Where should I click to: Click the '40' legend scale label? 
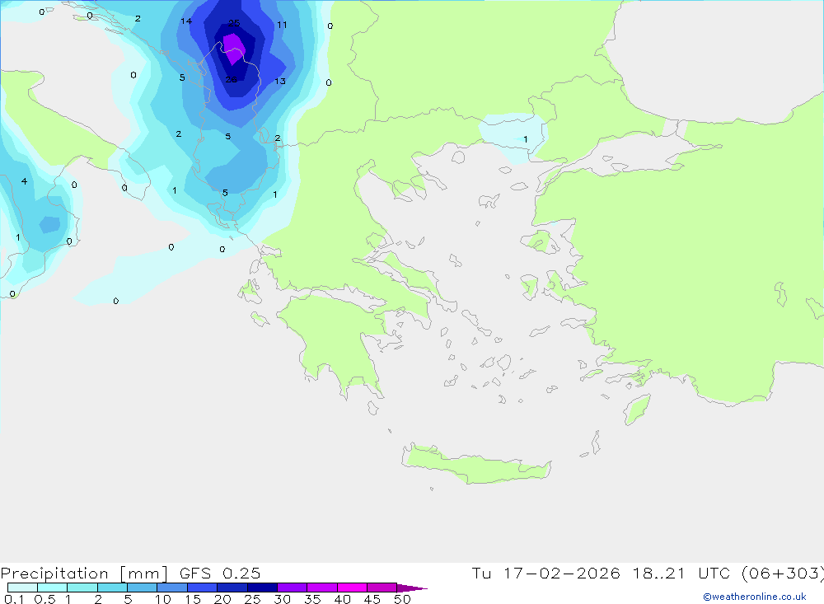click(342, 599)
